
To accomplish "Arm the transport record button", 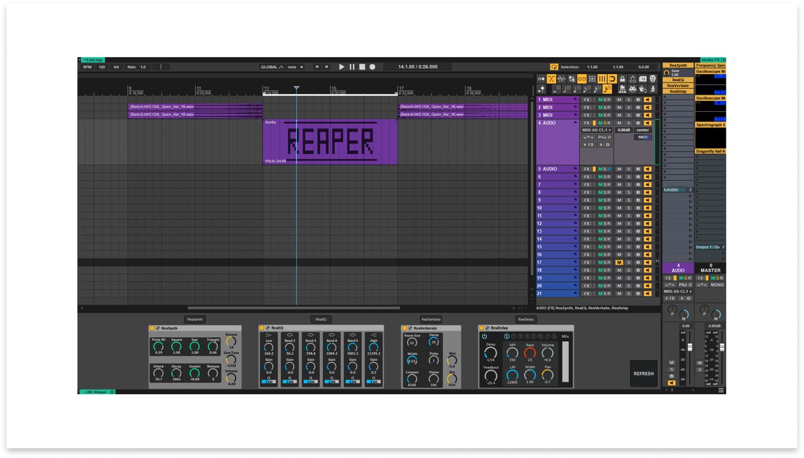I will (x=372, y=67).
